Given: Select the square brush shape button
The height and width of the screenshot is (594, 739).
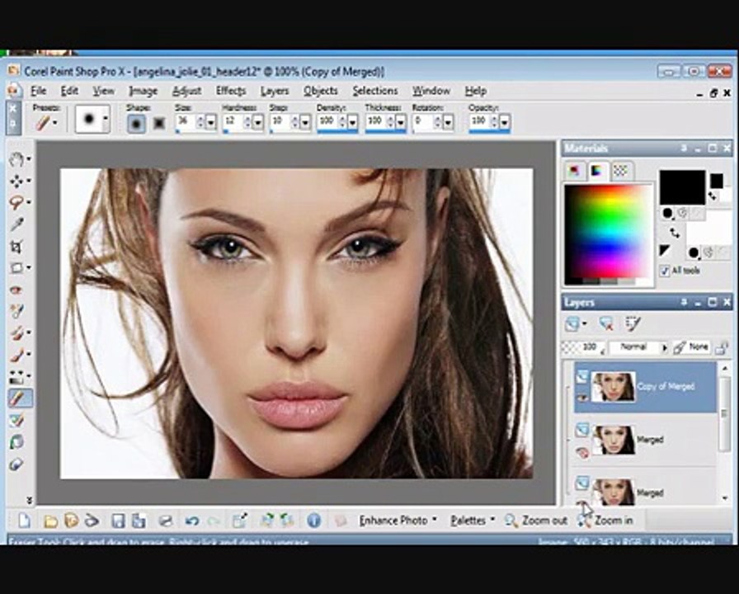Looking at the screenshot, I should (x=159, y=124).
